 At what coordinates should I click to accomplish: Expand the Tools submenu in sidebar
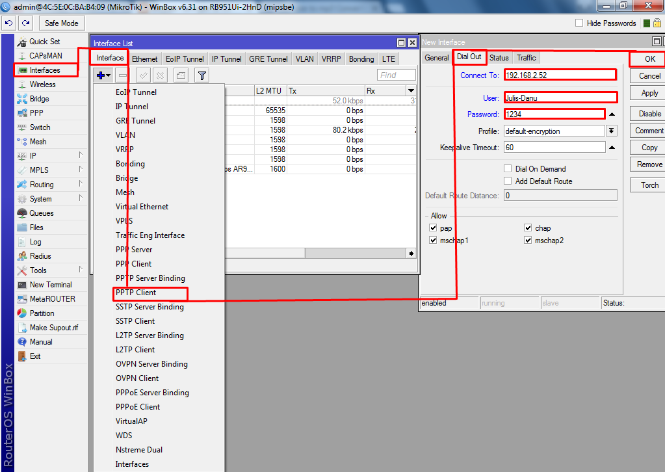(x=81, y=270)
